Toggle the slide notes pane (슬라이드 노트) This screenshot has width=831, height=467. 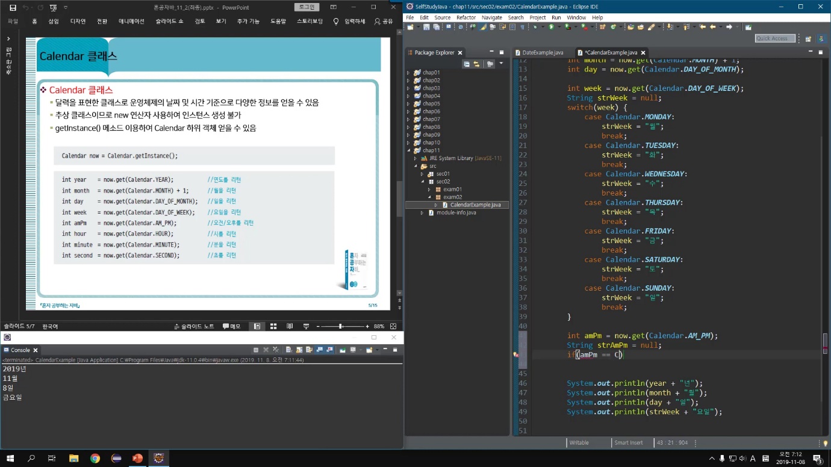pos(194,326)
